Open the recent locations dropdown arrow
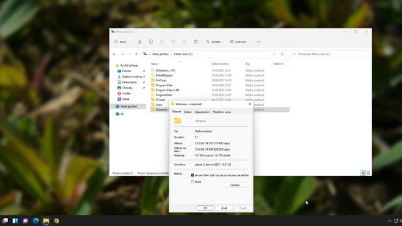The height and width of the screenshot is (226, 402). (x=129, y=54)
